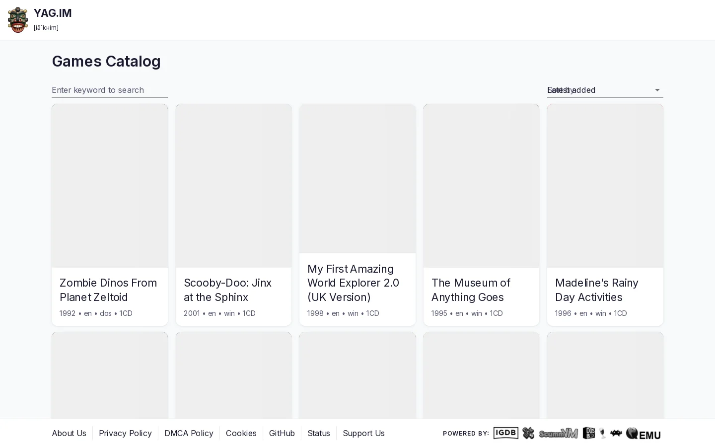Click the Games Catalog heading

pos(106,61)
